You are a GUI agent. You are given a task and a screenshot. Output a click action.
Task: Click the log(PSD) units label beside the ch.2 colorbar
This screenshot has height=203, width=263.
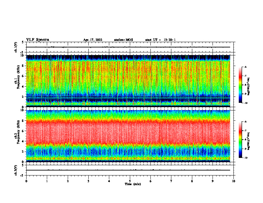tap(249, 141)
